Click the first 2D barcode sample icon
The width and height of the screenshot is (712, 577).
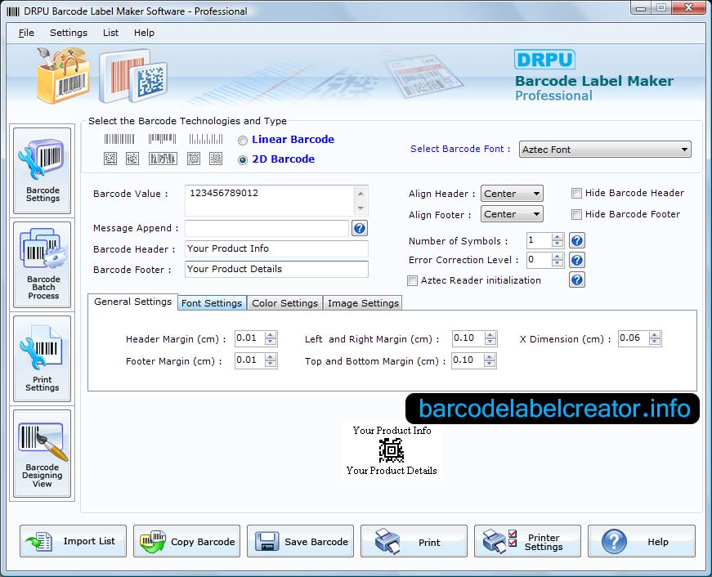[x=110, y=159]
